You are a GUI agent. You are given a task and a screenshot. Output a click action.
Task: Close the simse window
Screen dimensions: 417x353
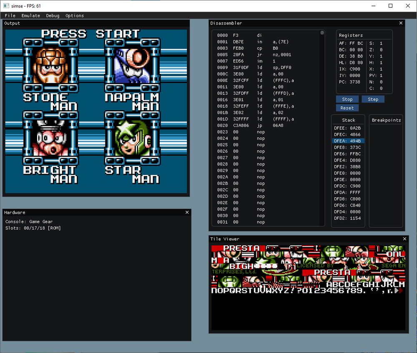pyautogui.click(x=408, y=5)
